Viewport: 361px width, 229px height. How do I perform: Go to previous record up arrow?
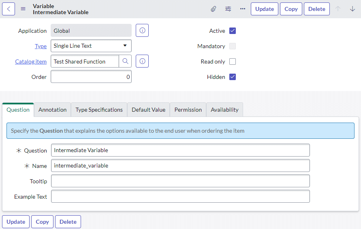pyautogui.click(x=338, y=9)
